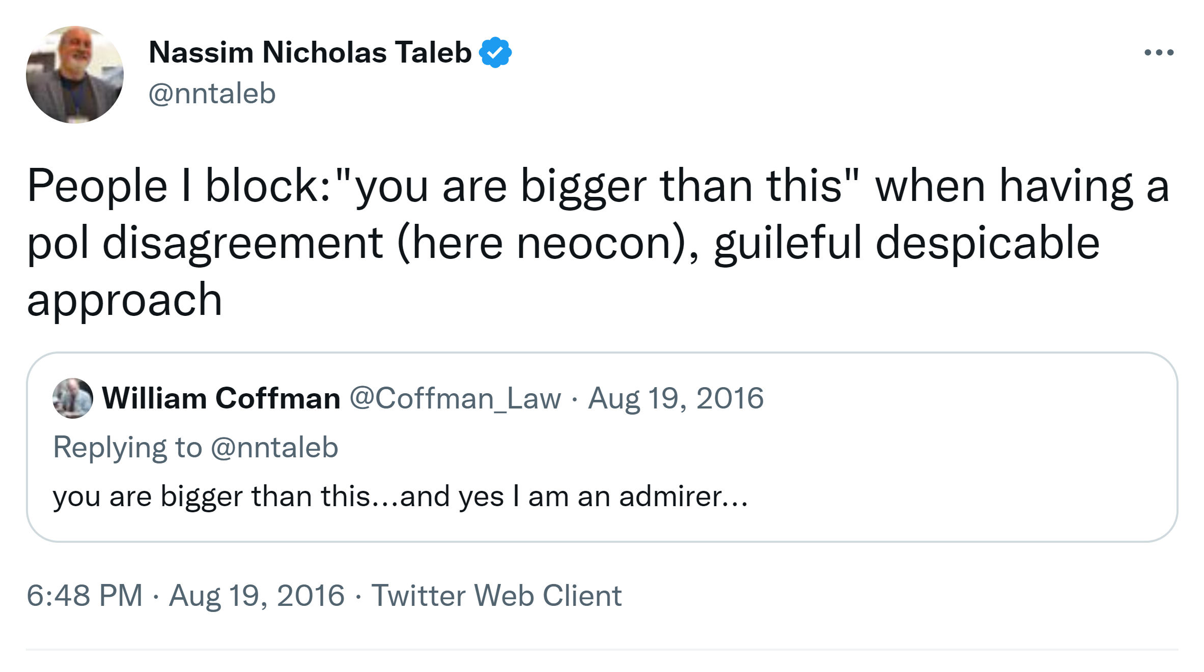1204x672 pixels.
Task: Open the three-dot more options menu
Action: pyautogui.click(x=1159, y=52)
